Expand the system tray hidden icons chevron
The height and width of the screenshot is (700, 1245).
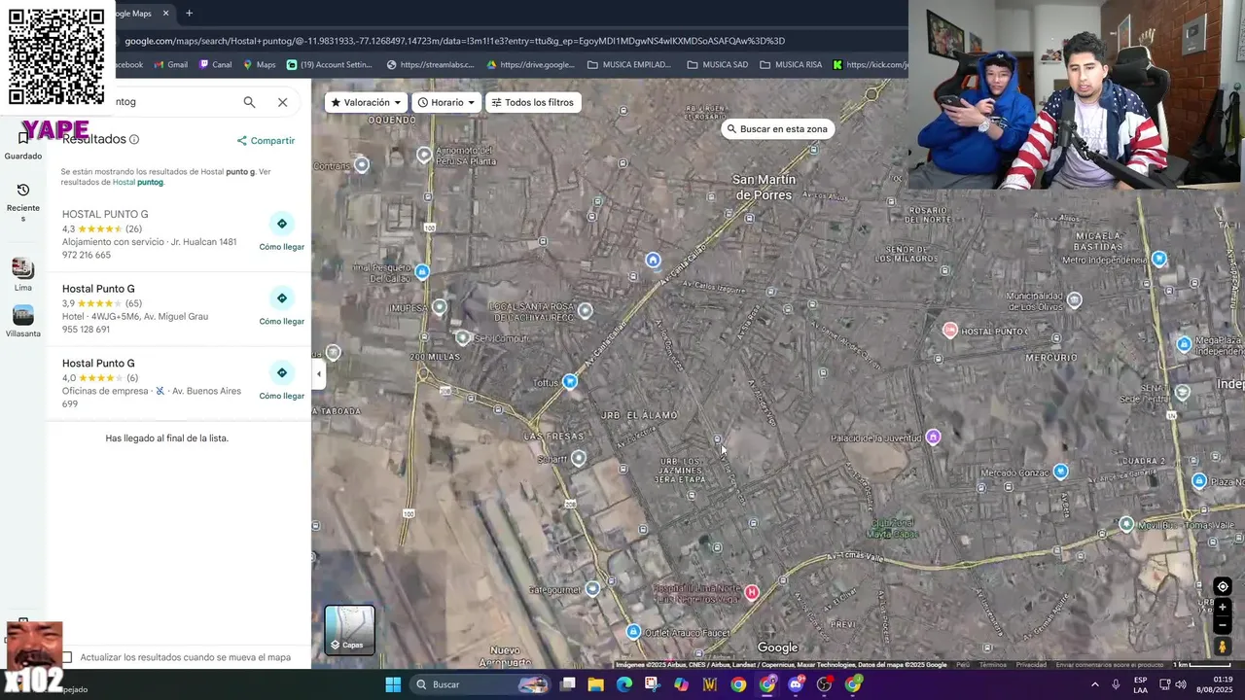1094,684
